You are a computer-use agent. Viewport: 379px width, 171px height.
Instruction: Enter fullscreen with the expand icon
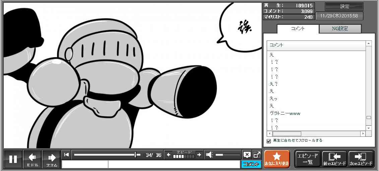257,155
